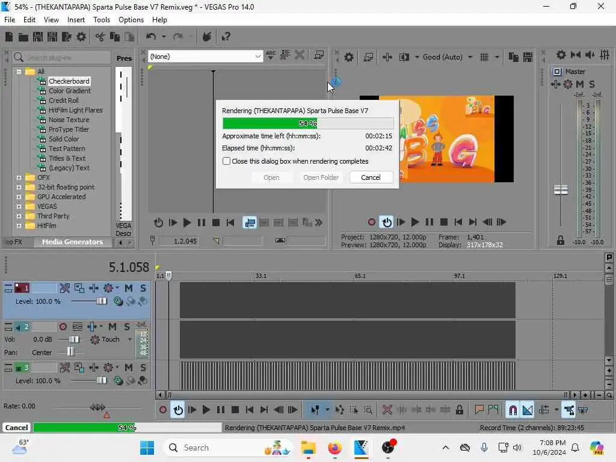Screen dimensions: 616x462
Task: Click Pause in the timeline transport bar
Action: click(221, 410)
